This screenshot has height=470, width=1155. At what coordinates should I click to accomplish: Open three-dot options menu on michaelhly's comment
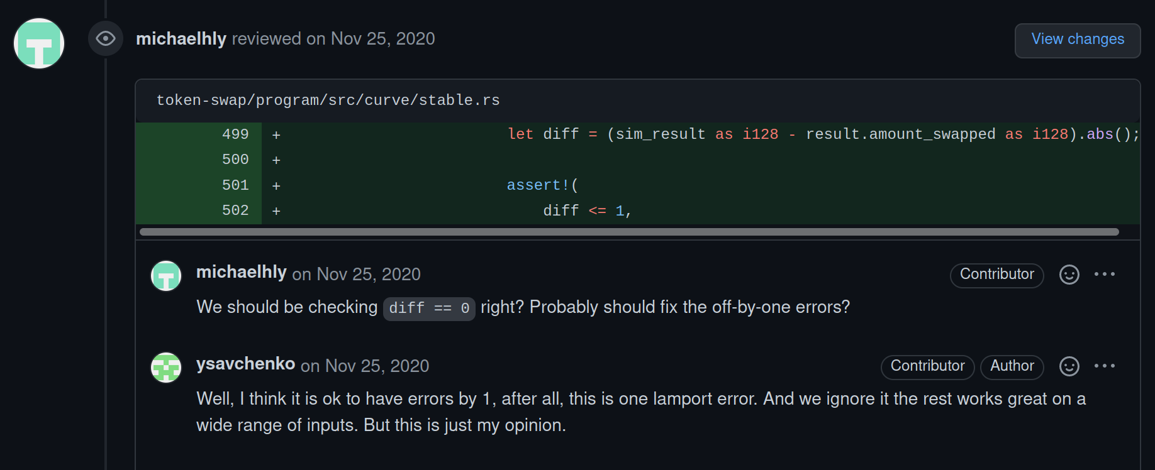point(1104,275)
